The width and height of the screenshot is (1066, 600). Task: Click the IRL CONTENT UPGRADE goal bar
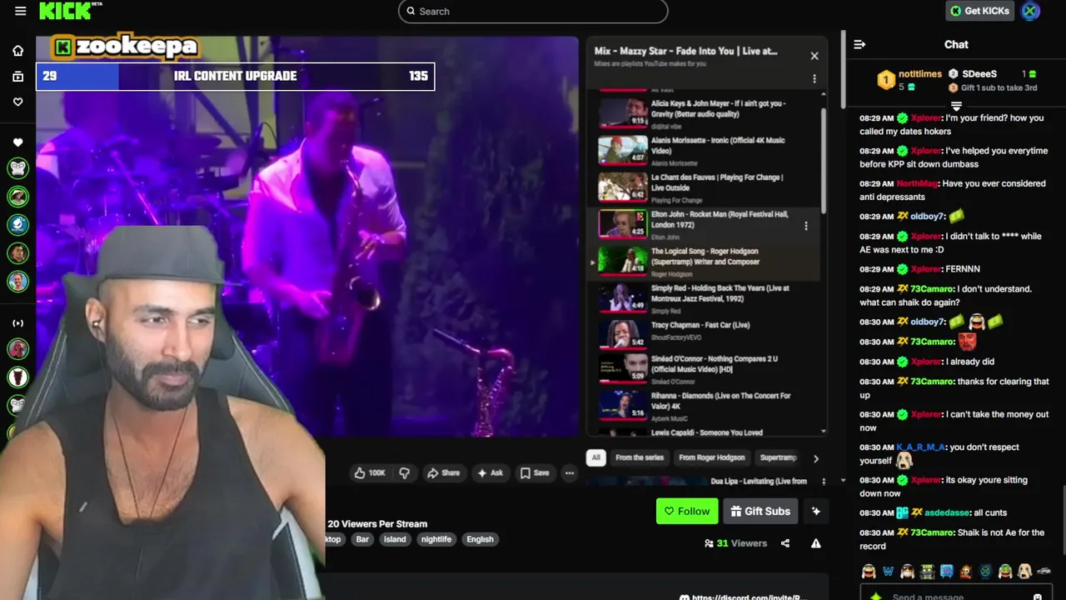click(235, 76)
